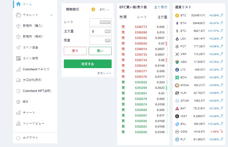Click the ETH Ethereum icon in list
228x147 pixels.
(x=177, y=23)
